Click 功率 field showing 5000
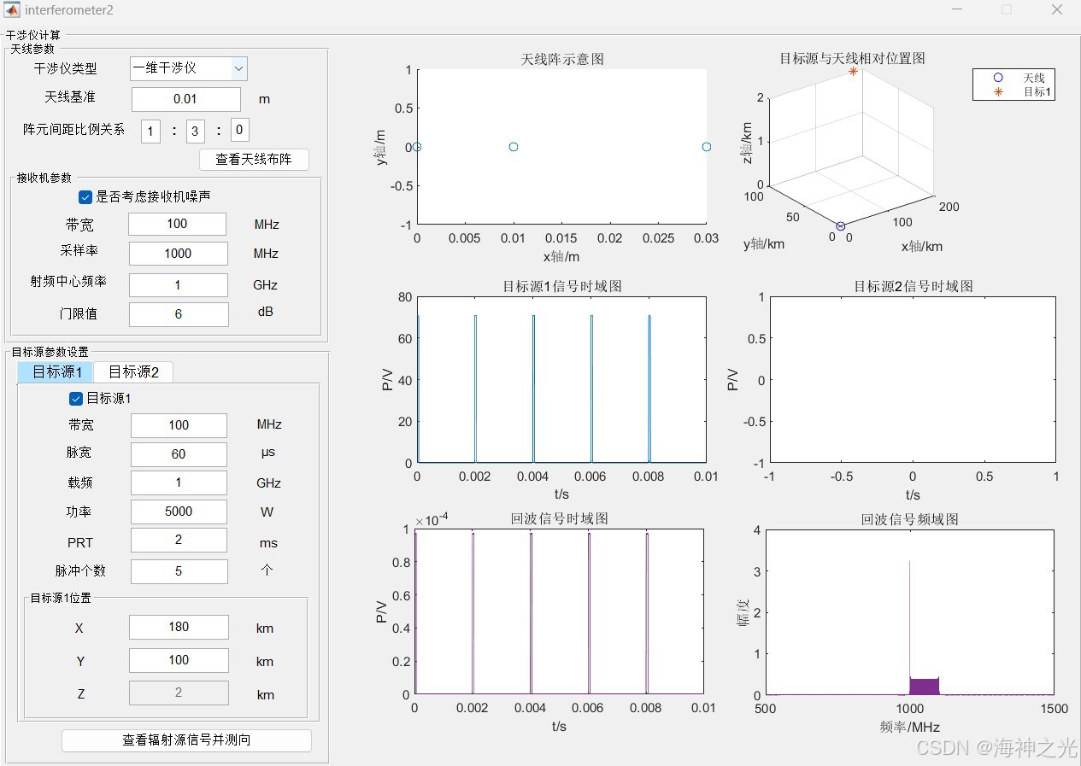 coord(179,512)
